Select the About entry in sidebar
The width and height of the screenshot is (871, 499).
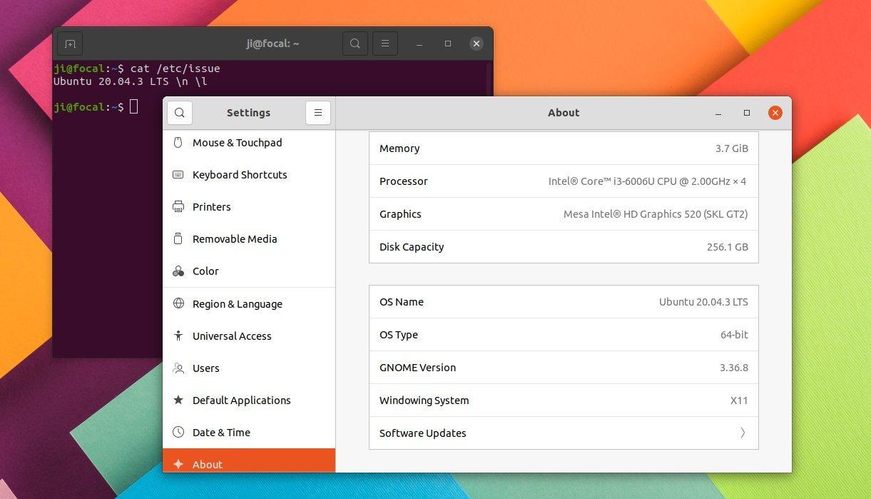249,461
